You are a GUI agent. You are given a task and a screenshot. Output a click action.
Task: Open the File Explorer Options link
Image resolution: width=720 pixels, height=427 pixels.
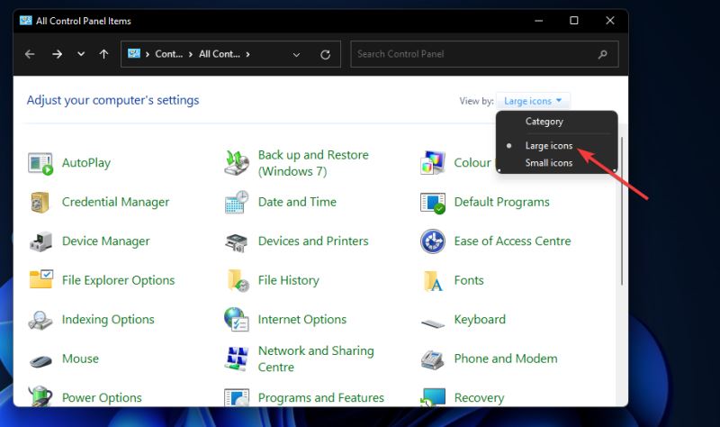[x=118, y=280]
